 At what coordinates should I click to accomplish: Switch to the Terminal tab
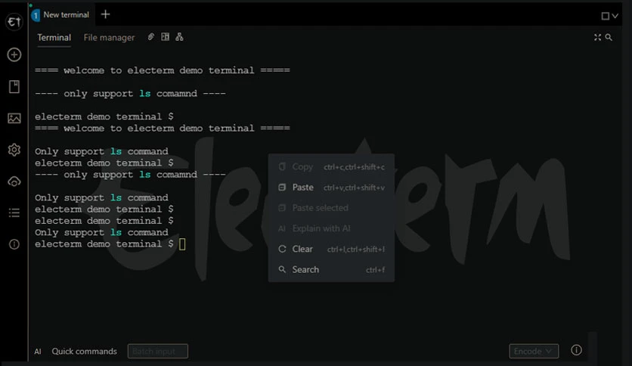[x=54, y=38]
